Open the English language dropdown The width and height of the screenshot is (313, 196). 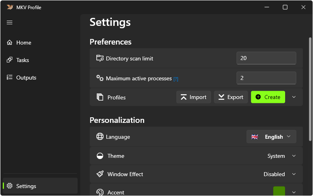271,137
